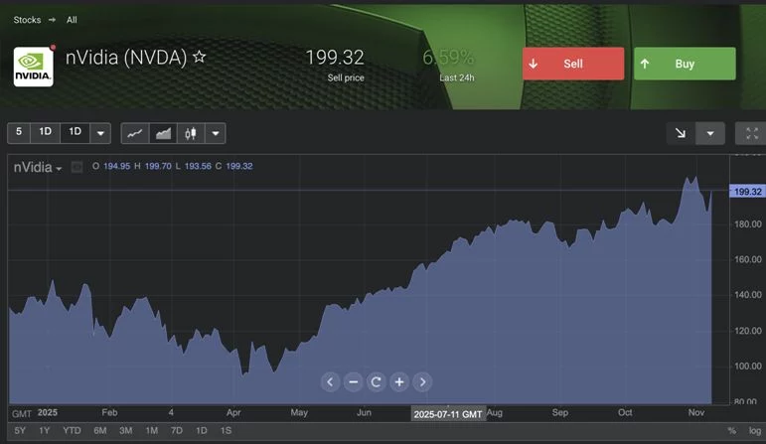Click the red Sell button
The image size is (766, 444).
(573, 64)
